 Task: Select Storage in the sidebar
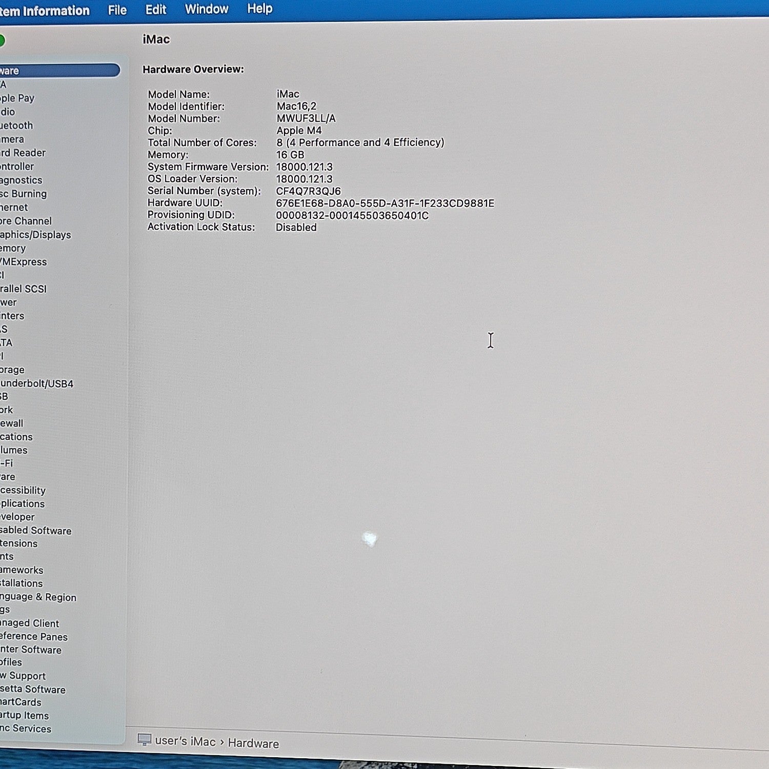point(12,370)
